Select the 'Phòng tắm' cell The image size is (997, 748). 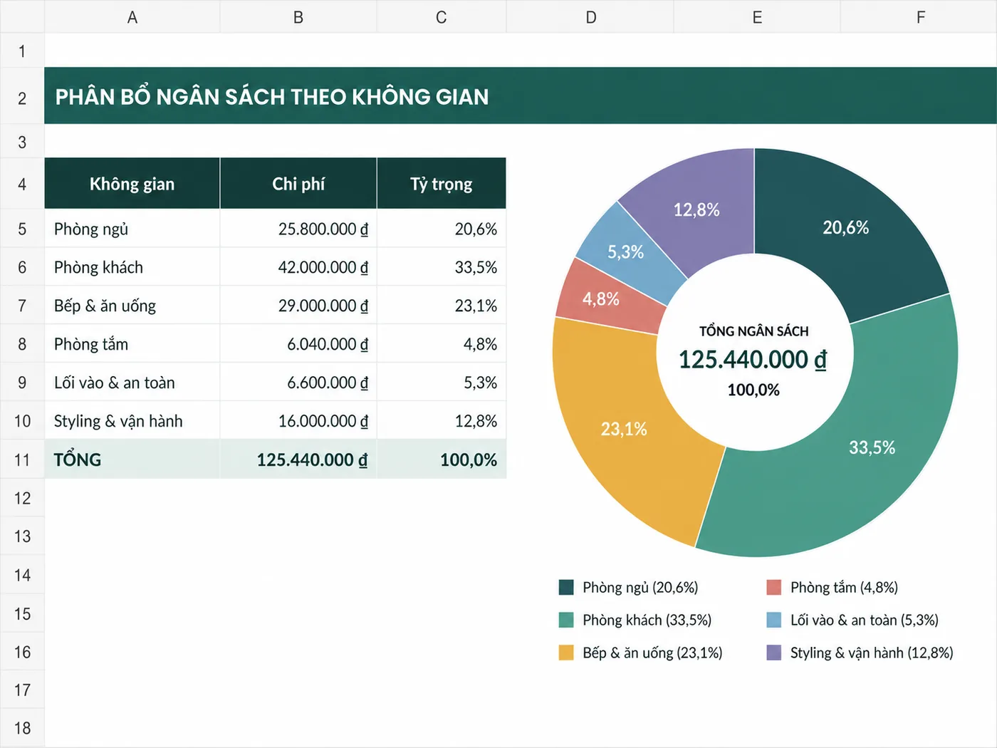132,344
